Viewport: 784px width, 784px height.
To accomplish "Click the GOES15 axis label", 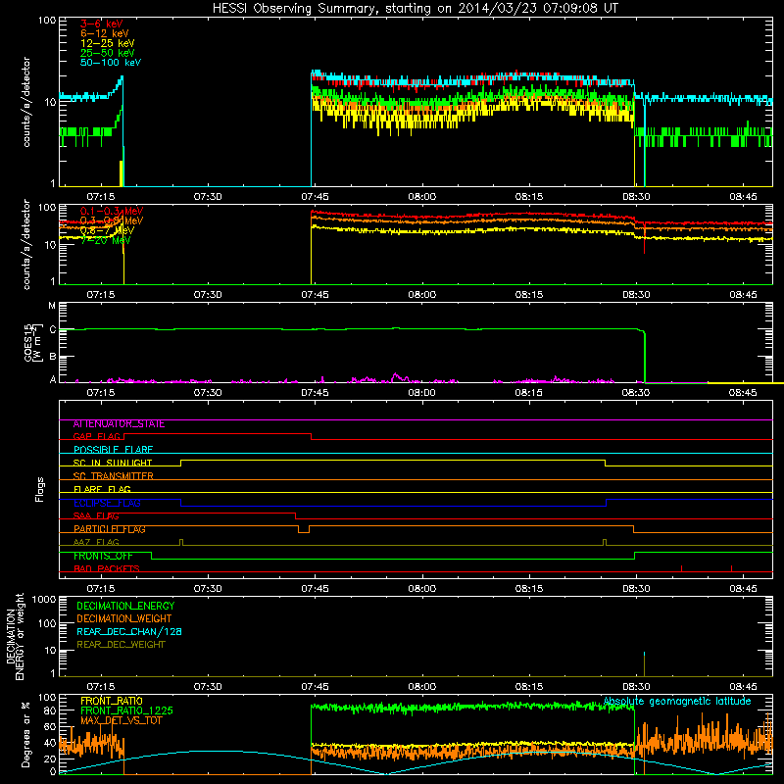I will click(x=28, y=342).
